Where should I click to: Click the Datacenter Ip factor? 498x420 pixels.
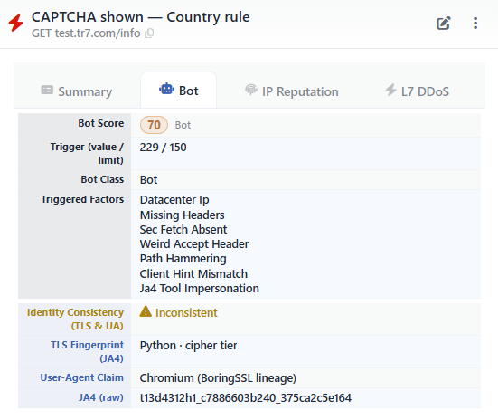[x=174, y=200]
